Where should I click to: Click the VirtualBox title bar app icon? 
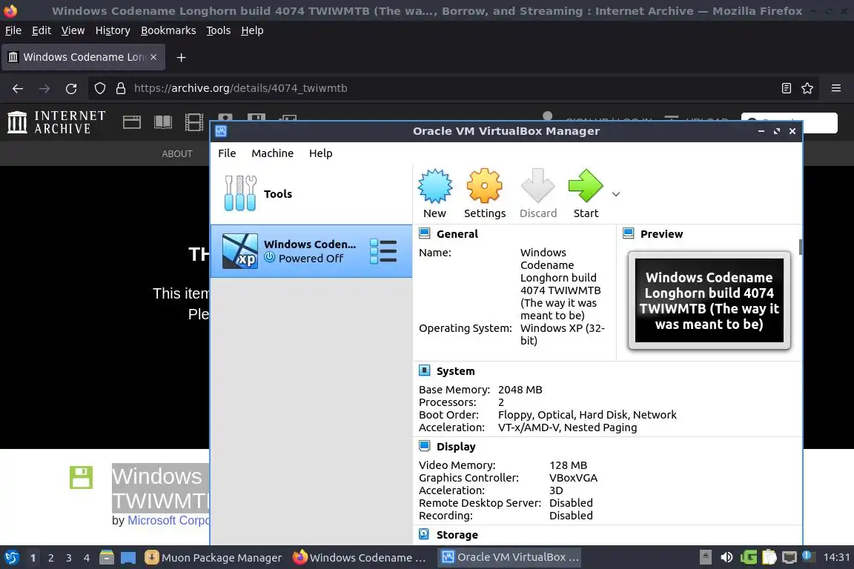coord(221,131)
